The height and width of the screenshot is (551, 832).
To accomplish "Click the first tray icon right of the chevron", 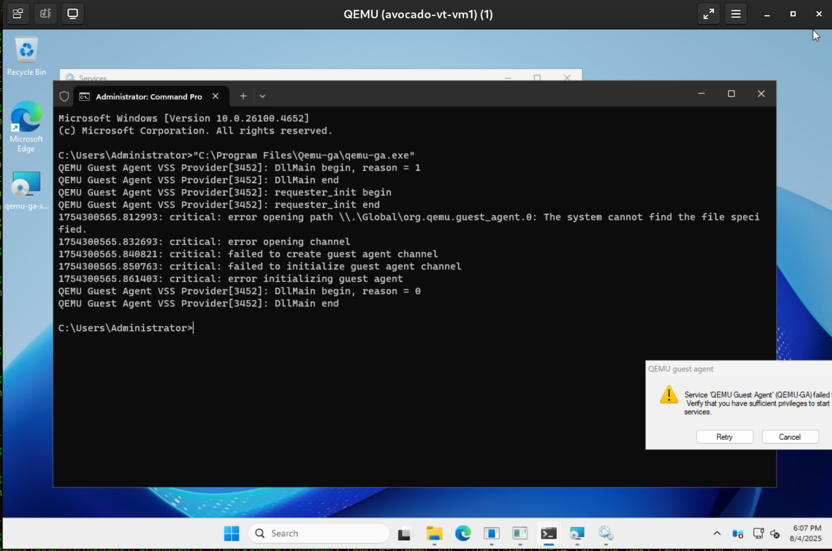I will click(737, 533).
